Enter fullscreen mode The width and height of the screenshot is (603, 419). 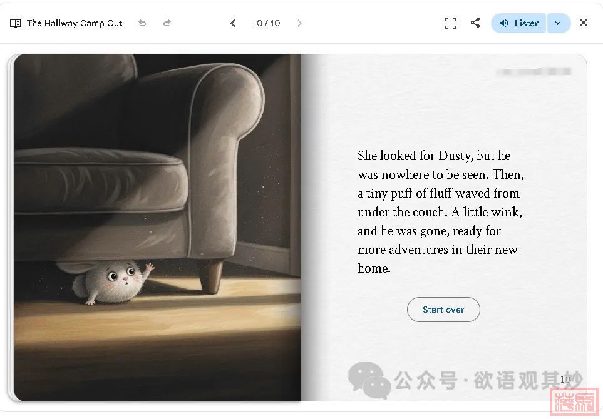[450, 23]
